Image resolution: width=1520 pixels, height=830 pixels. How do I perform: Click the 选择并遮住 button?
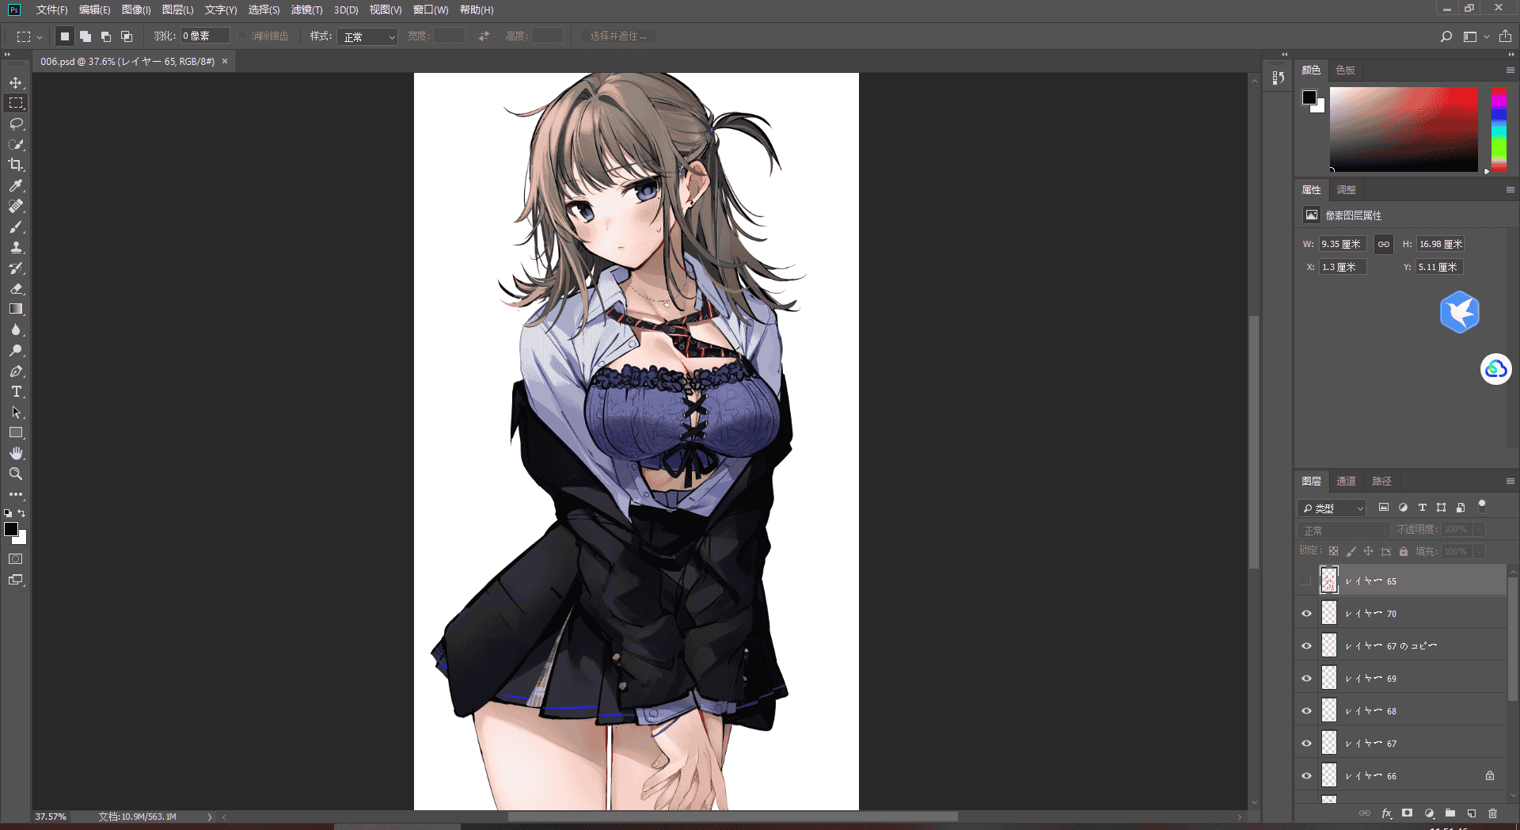pos(617,36)
